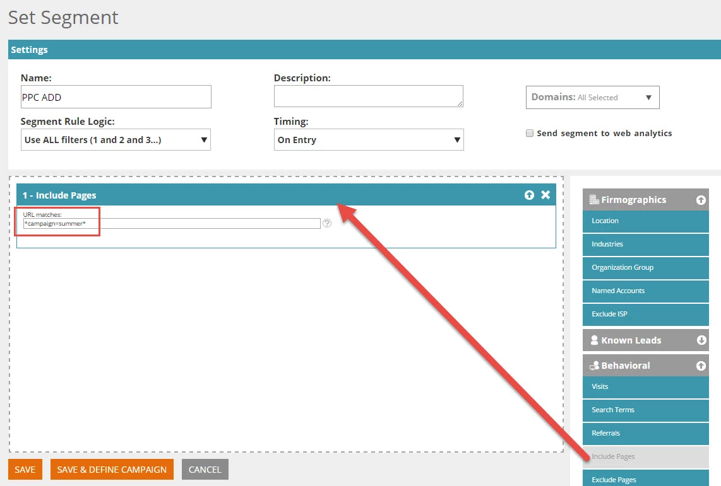
Task: Add the Visits behavioral filter
Action: click(x=646, y=387)
